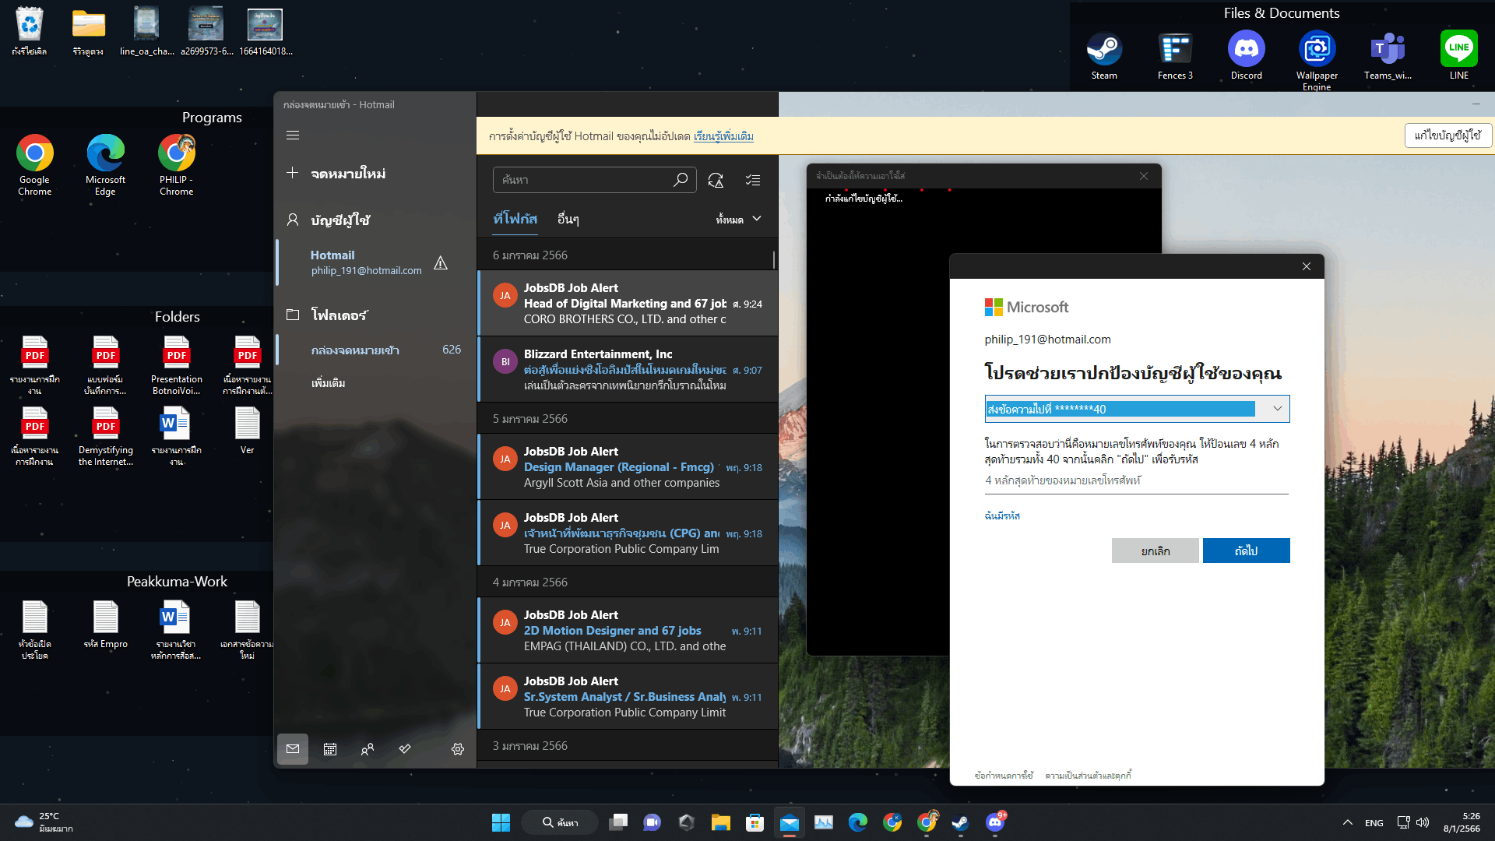Close the black account fixing window
The width and height of the screenshot is (1495, 841).
coord(1144,176)
